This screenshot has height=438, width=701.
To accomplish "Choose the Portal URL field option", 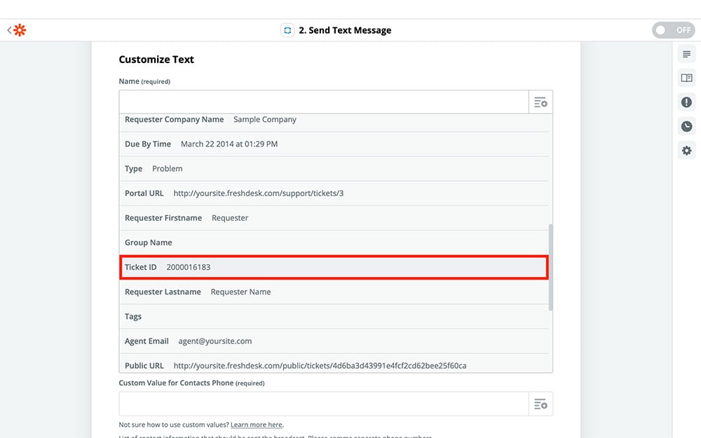I will 333,193.
